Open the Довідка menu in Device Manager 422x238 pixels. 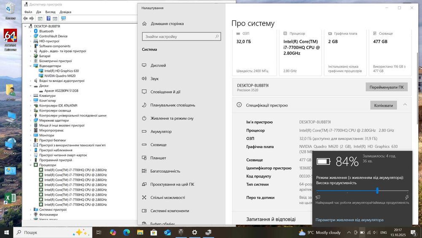point(65,12)
